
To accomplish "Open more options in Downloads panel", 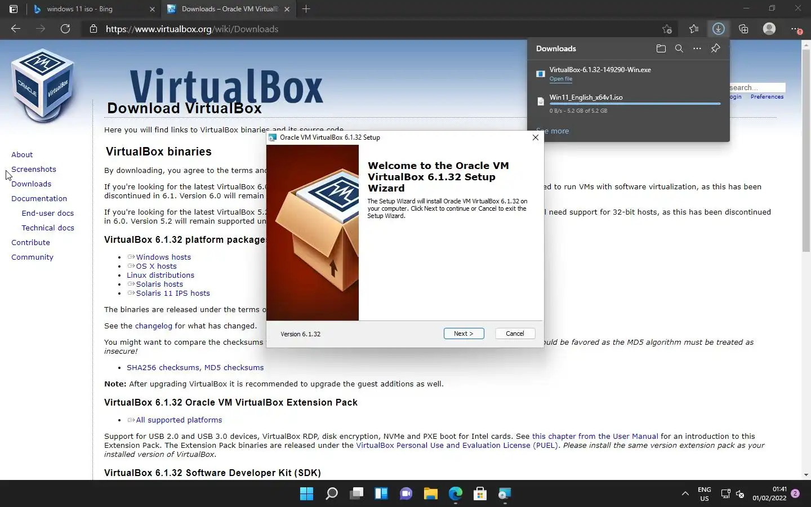I will [697, 48].
